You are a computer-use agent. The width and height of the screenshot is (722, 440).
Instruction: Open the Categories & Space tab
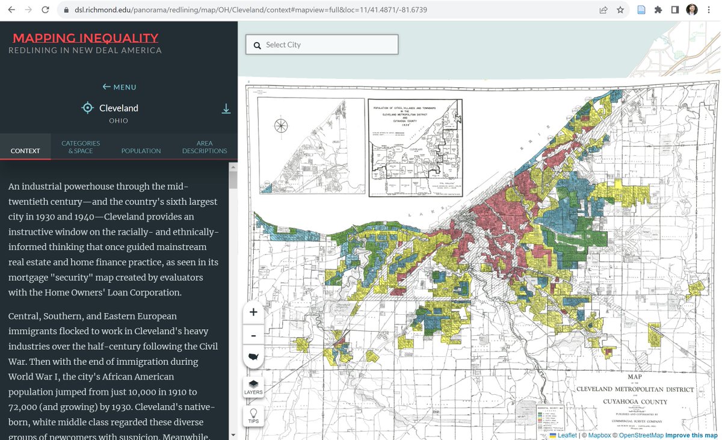pos(81,147)
